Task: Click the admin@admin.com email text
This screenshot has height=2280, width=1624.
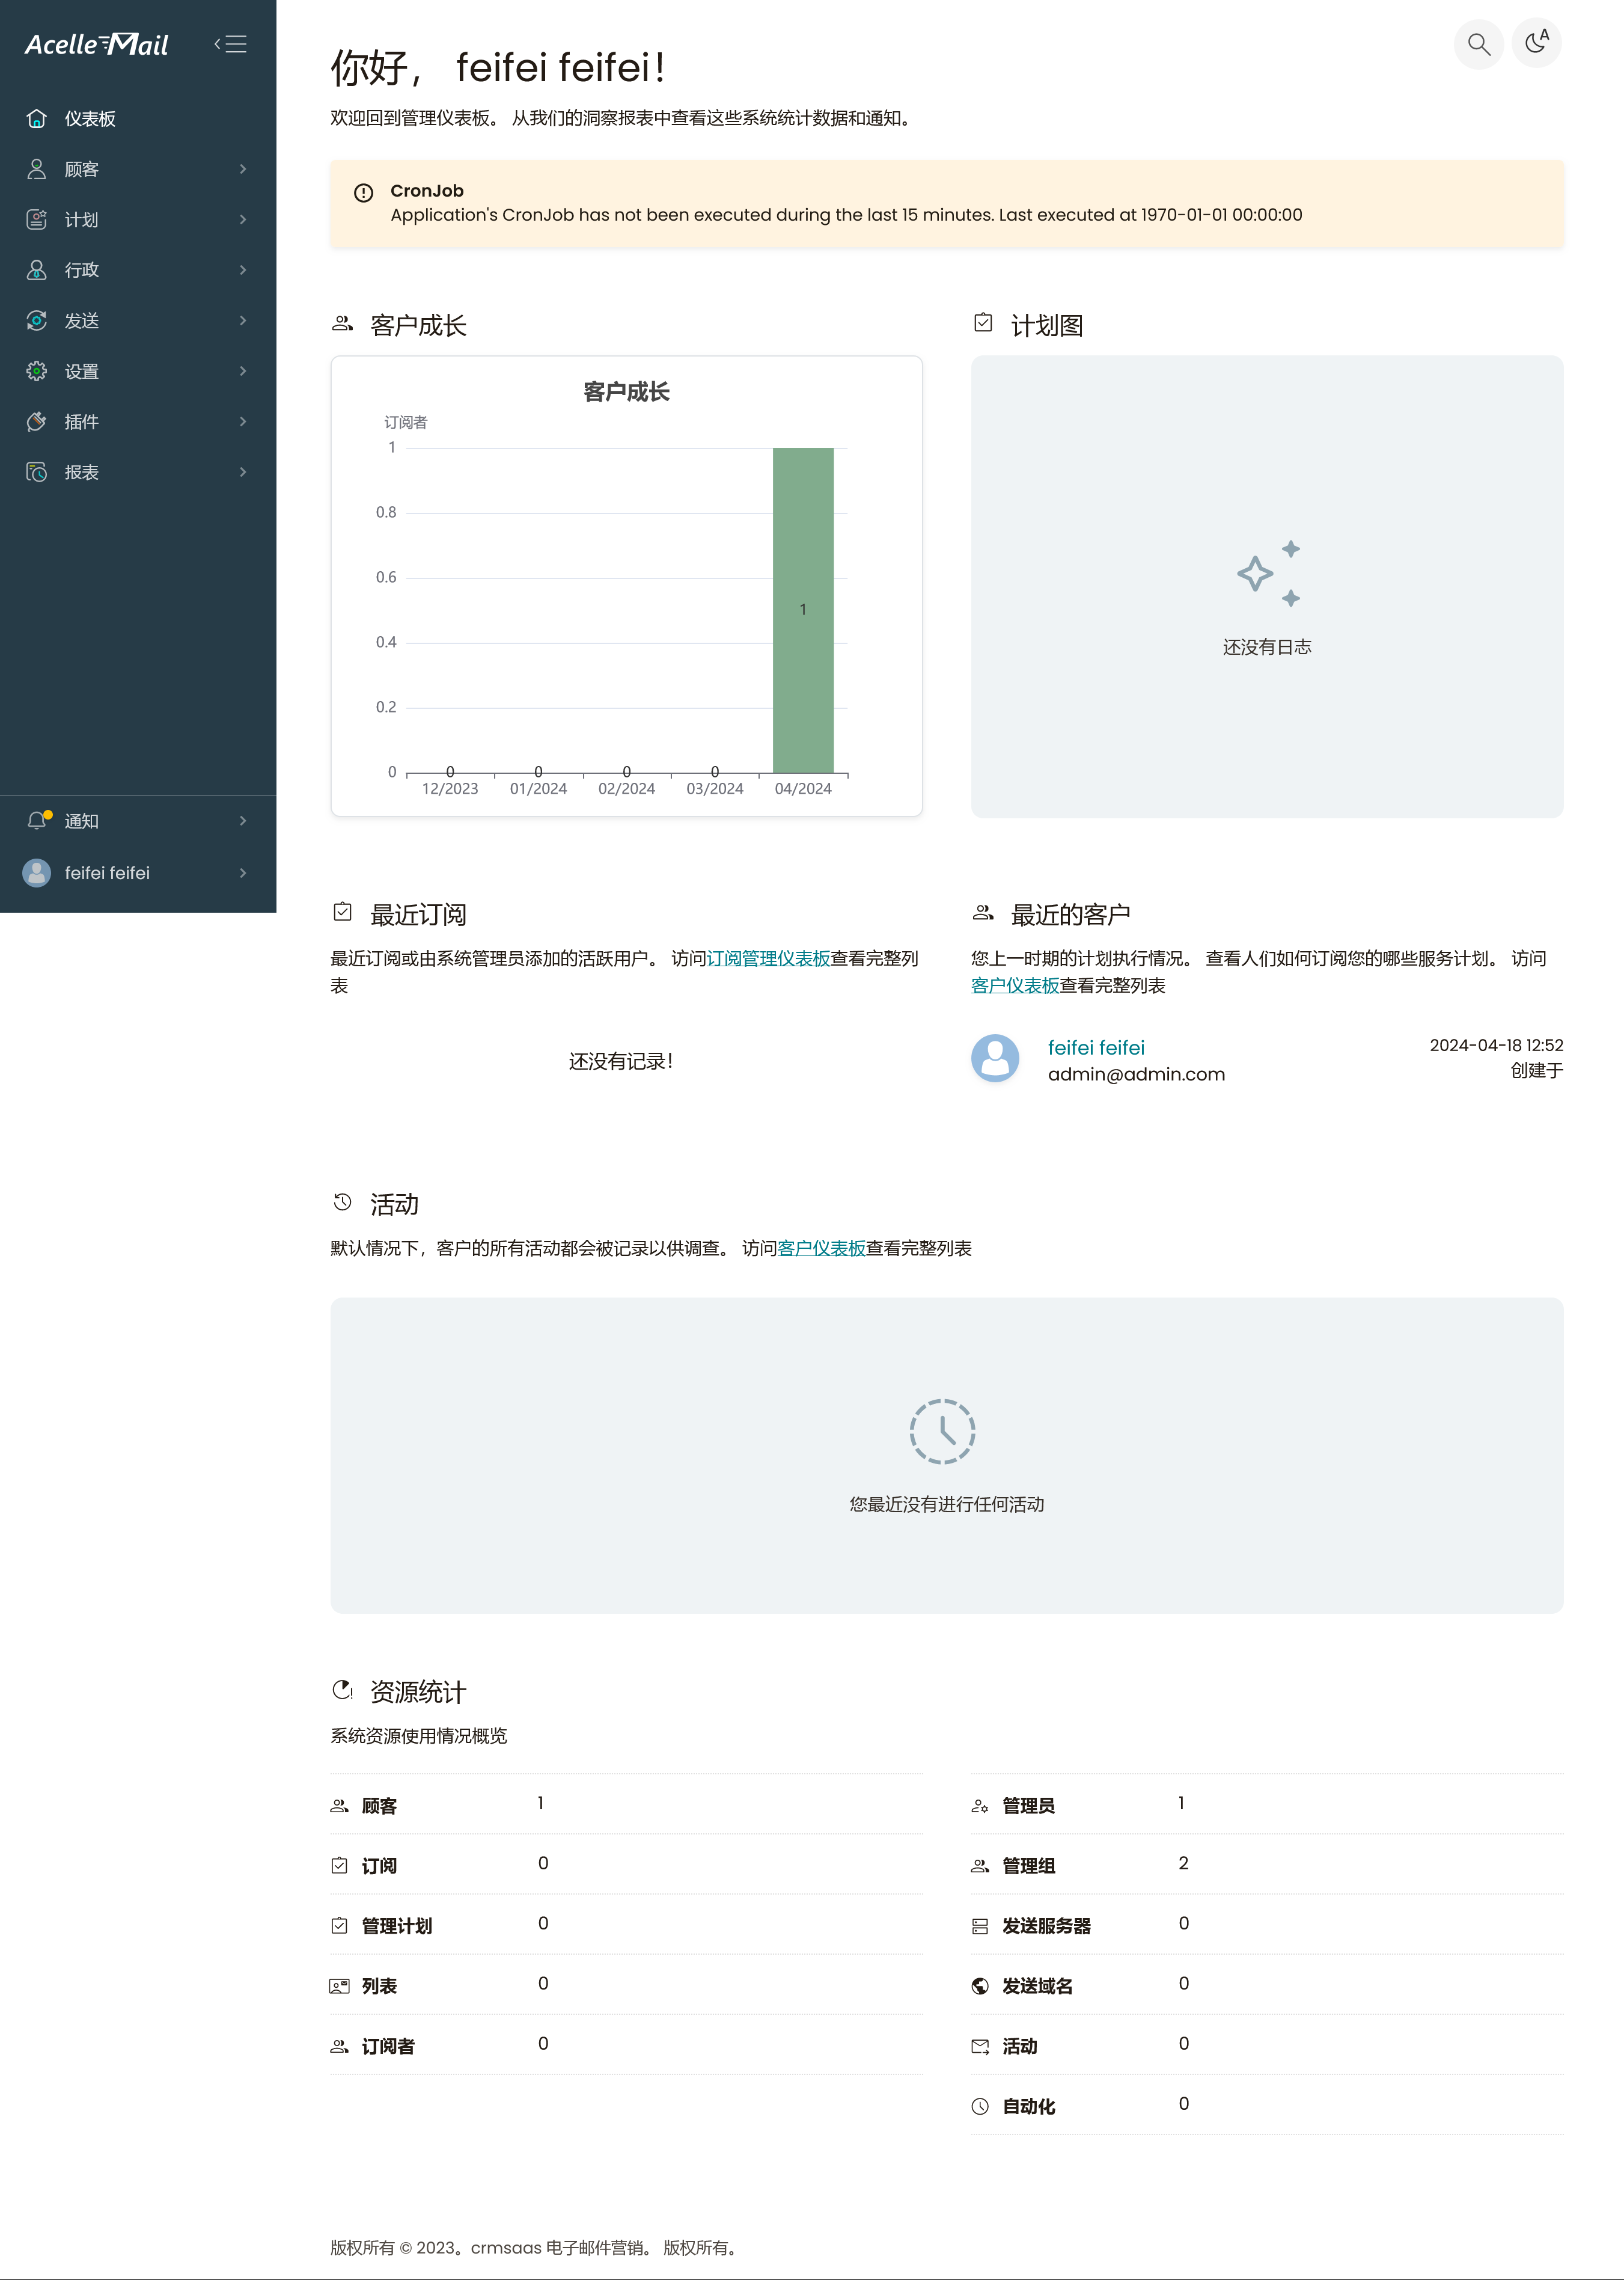Action: [x=1136, y=1074]
